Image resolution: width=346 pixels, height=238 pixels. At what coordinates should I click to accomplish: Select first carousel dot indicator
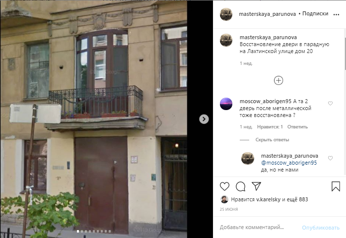[x=78, y=232]
